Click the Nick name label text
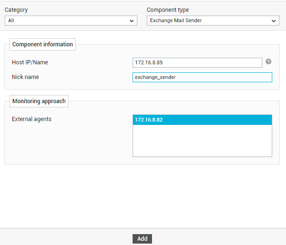Image resolution: width=286 pixels, height=245 pixels. point(26,77)
